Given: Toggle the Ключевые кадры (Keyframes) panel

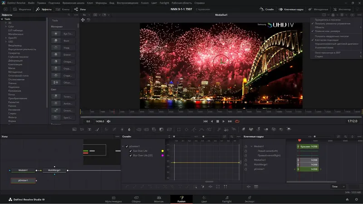Looking at the screenshot, I should point(292,9).
